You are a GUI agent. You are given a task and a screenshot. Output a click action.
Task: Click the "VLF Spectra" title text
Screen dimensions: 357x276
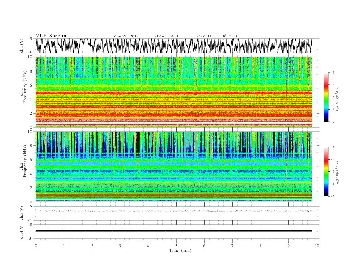51,36
